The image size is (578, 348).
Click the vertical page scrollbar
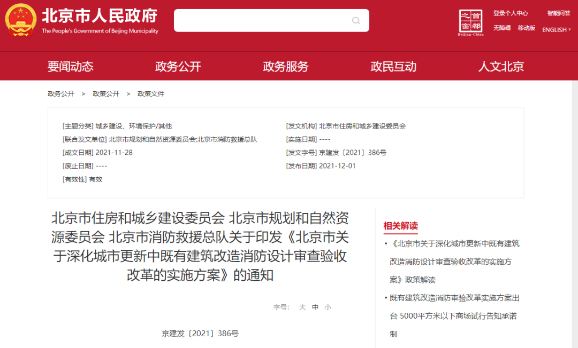[x=575, y=214]
